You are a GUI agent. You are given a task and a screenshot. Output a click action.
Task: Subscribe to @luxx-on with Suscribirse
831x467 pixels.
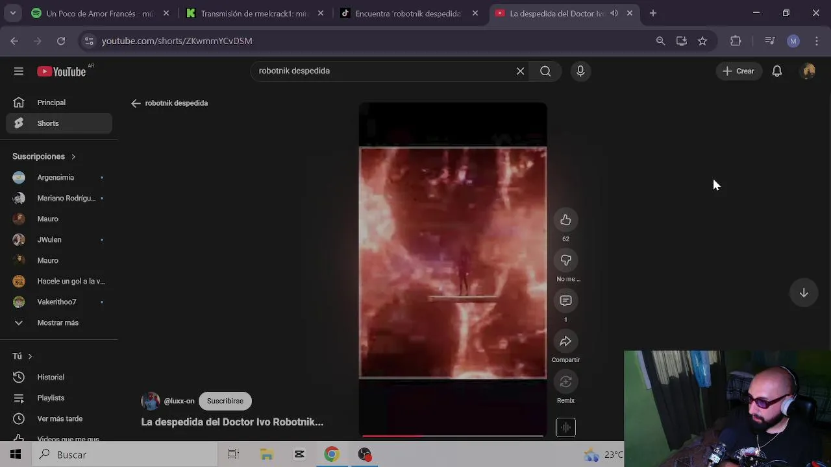tap(225, 401)
